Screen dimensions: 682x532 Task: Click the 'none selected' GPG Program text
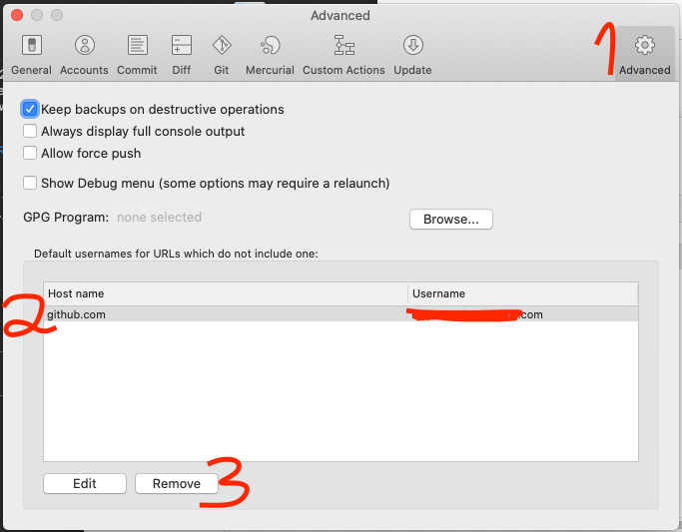point(159,217)
